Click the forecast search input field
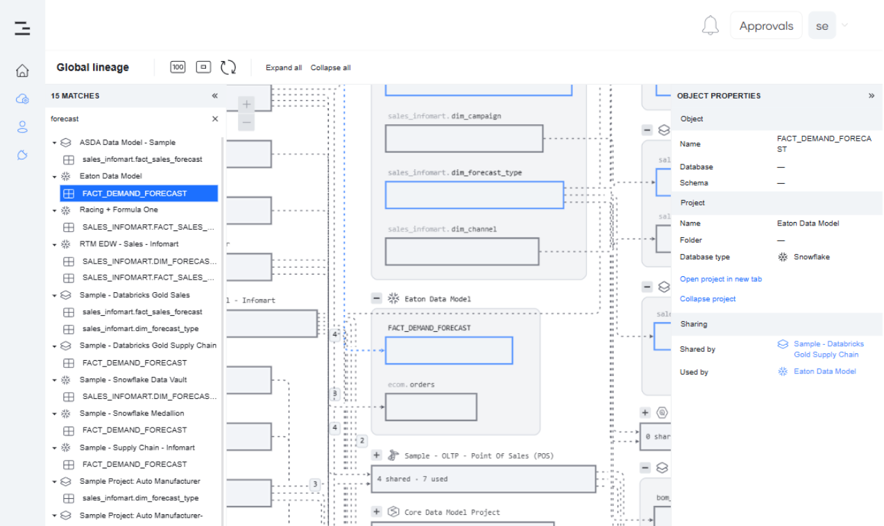Image resolution: width=884 pixels, height=526 pixels. click(128, 119)
